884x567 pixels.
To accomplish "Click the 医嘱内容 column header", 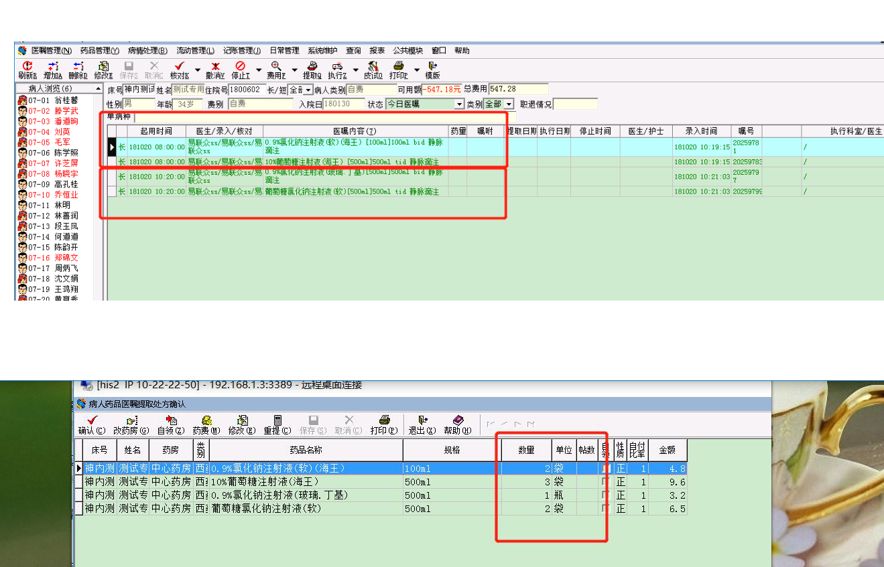I will [355, 131].
